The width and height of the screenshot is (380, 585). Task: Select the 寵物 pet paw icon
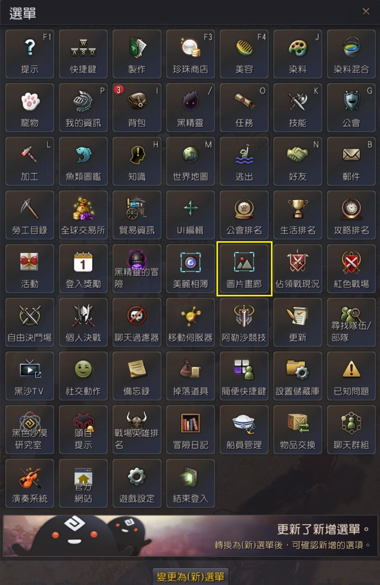point(30,108)
